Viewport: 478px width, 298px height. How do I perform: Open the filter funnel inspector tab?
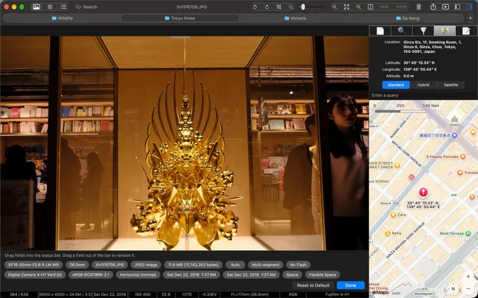(423, 31)
